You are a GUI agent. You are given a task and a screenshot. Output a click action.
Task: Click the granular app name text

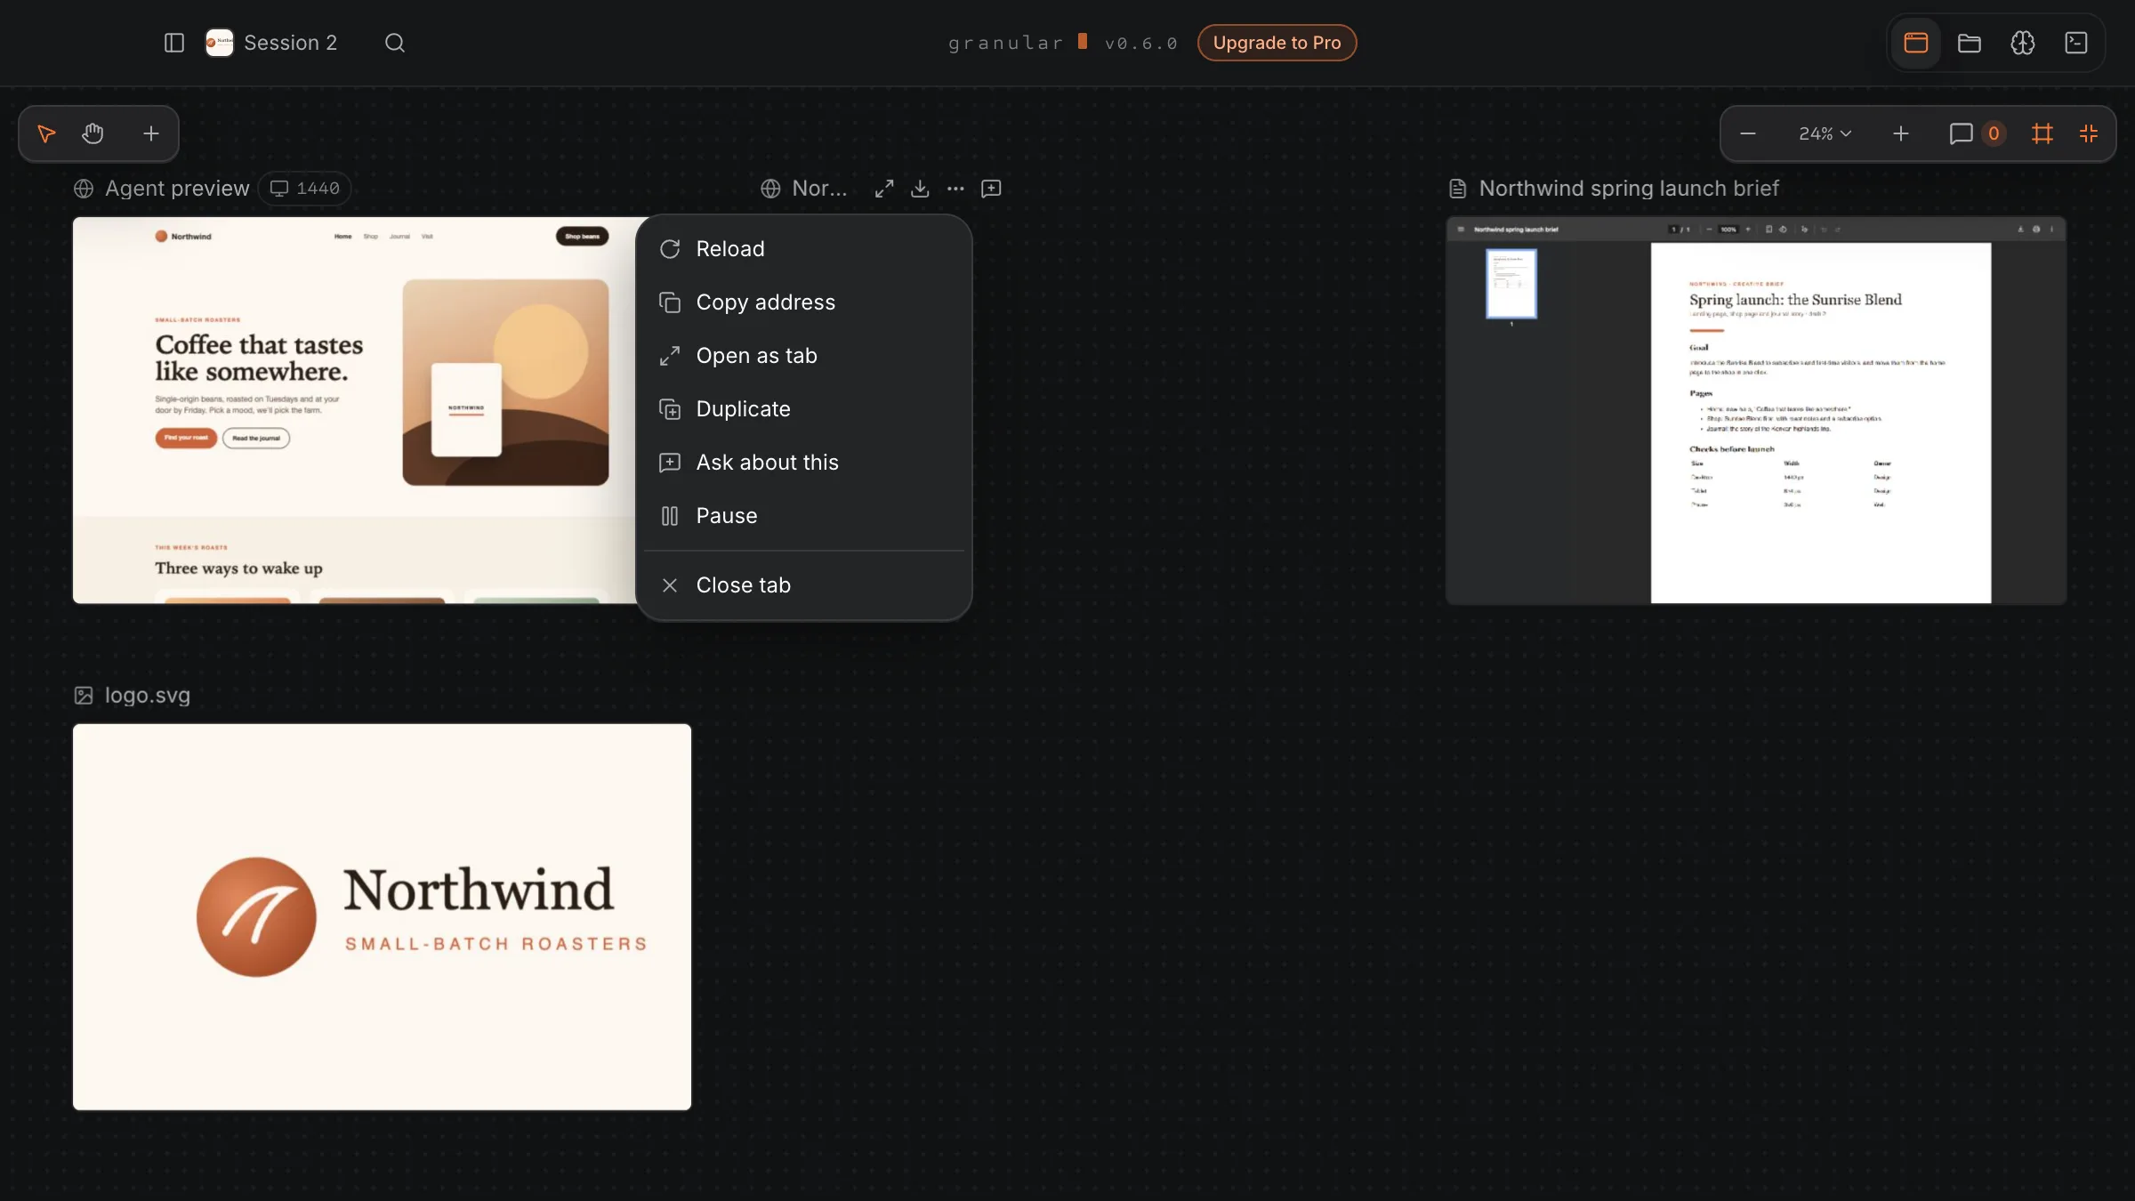(1005, 43)
